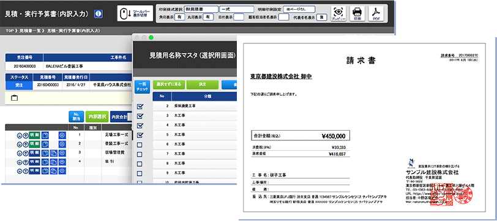Click the 見積書発行日 2016/4/27 cell
Image resolution: width=497 pixels, height=221 pixels.
tap(76, 85)
